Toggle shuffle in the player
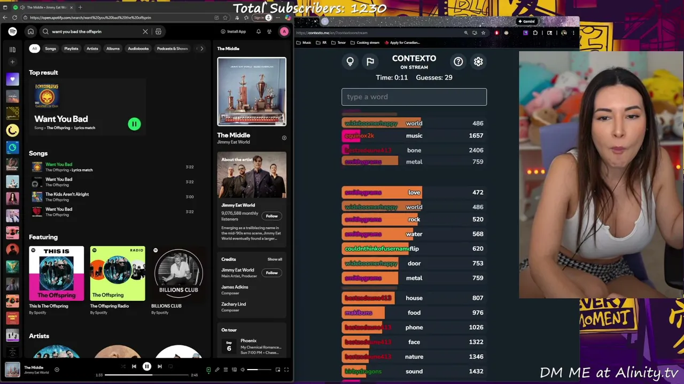 (x=123, y=366)
